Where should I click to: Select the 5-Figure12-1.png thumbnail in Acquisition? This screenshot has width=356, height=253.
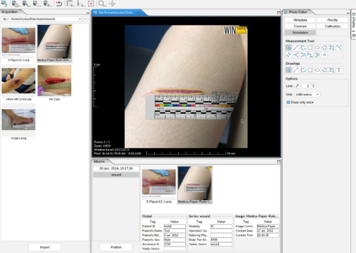[x=18, y=43]
